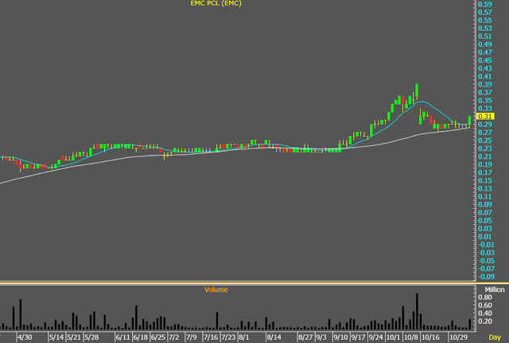Viewport: 509px width, 343px height.
Task: Click the 6/18 date label
Action: (x=140, y=337)
